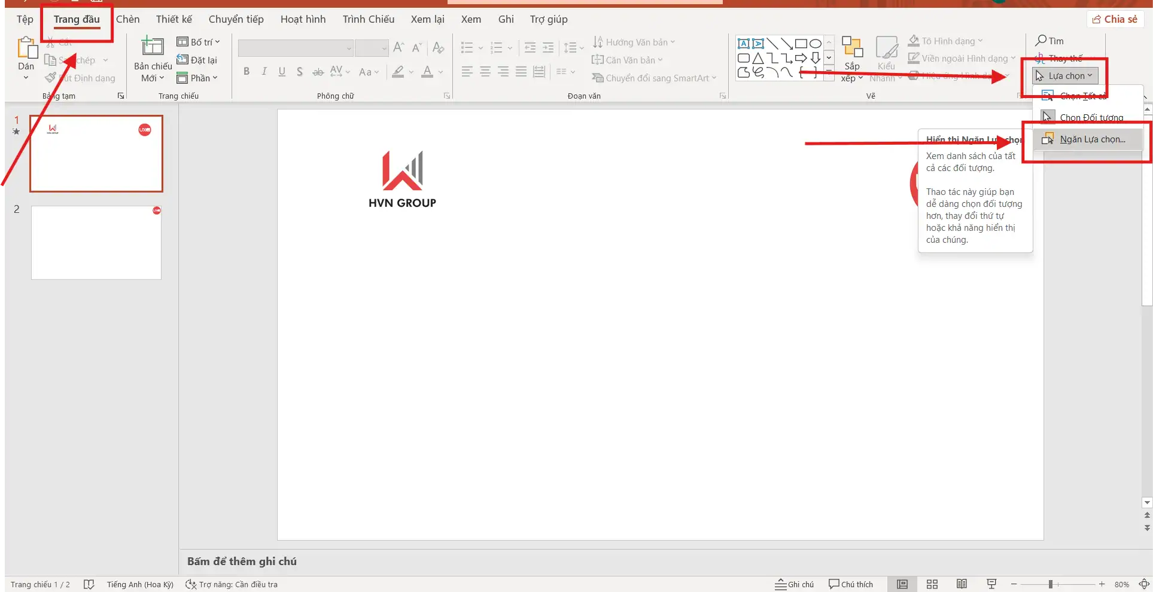1153x592 pixels.
Task: Click the Increase Font Size icon
Action: click(x=398, y=48)
